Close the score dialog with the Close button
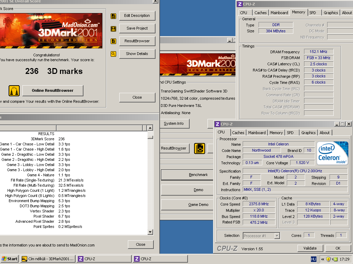The image size is (353, 264). coord(137,97)
